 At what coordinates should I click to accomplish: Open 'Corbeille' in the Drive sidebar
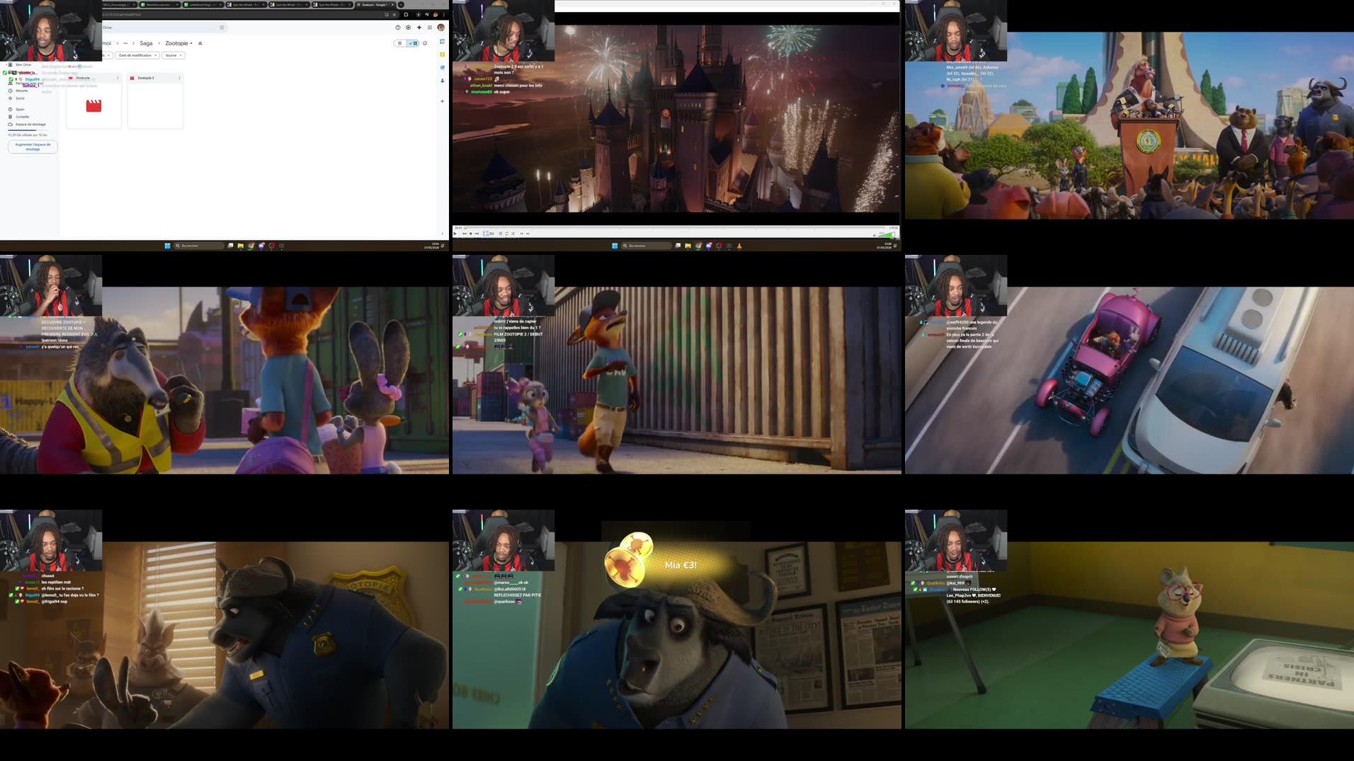21,116
